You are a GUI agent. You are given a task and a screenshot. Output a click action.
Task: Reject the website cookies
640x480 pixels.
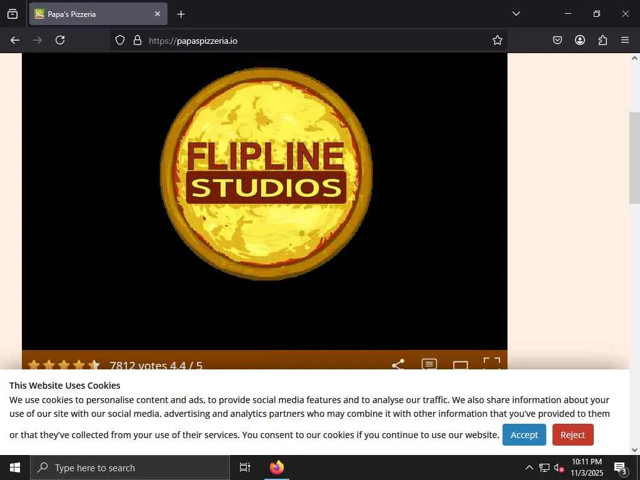pos(572,435)
